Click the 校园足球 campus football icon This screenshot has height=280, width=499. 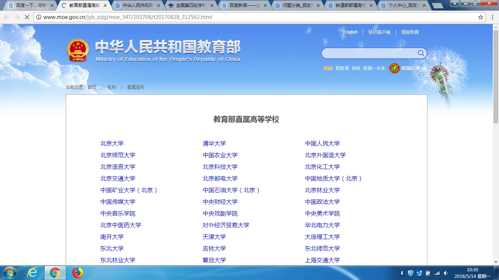395,68
